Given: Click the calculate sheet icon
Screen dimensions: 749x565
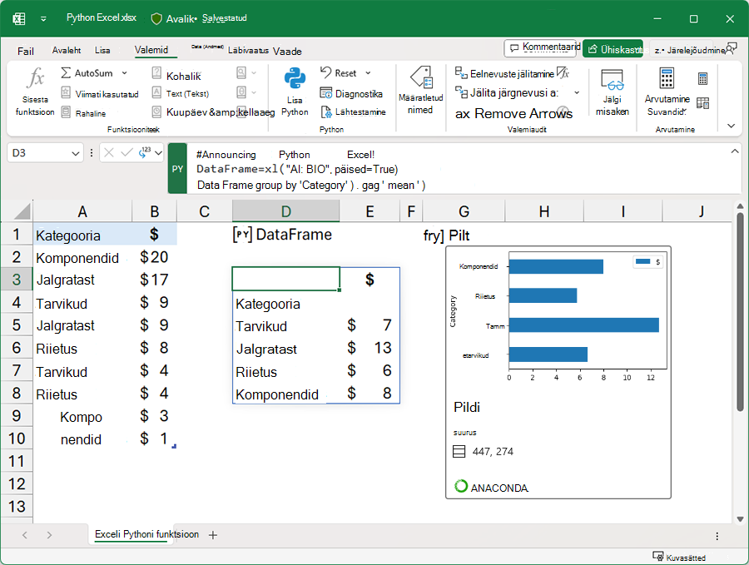Looking at the screenshot, I should click(x=702, y=102).
